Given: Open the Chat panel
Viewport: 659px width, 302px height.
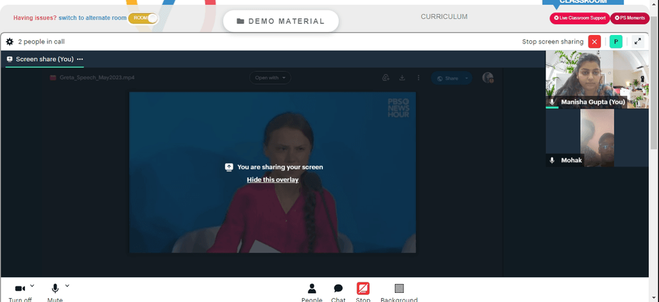Looking at the screenshot, I should click(x=338, y=293).
